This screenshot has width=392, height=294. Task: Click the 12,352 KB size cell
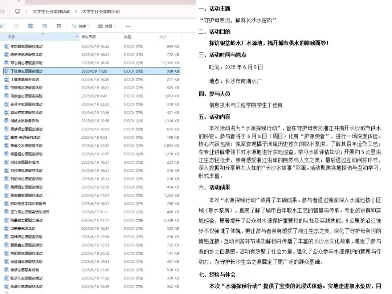coord(170,63)
